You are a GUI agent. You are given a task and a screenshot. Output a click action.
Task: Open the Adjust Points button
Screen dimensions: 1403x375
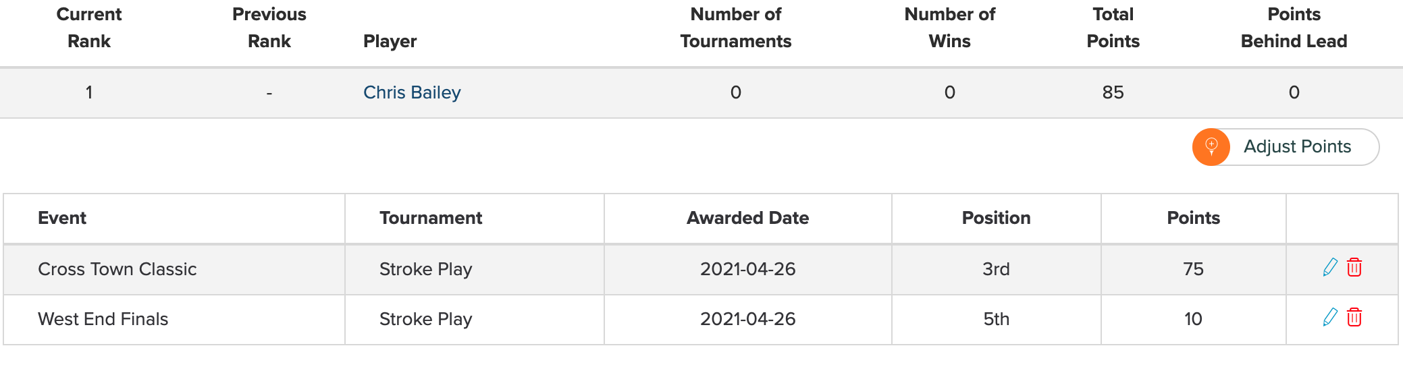[x=1286, y=147]
